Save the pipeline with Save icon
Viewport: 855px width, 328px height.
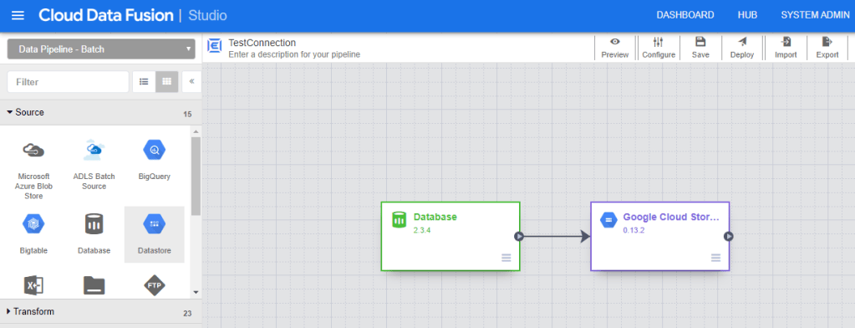coord(700,42)
